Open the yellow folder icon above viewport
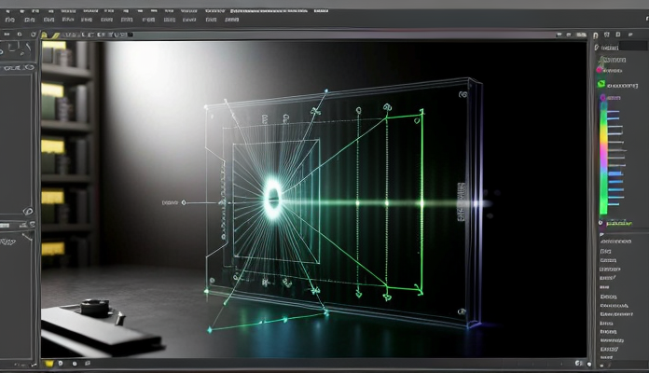 [45, 35]
